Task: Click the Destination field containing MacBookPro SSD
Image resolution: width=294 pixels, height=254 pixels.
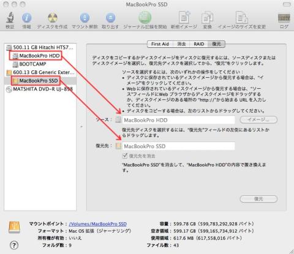Action: [178, 146]
